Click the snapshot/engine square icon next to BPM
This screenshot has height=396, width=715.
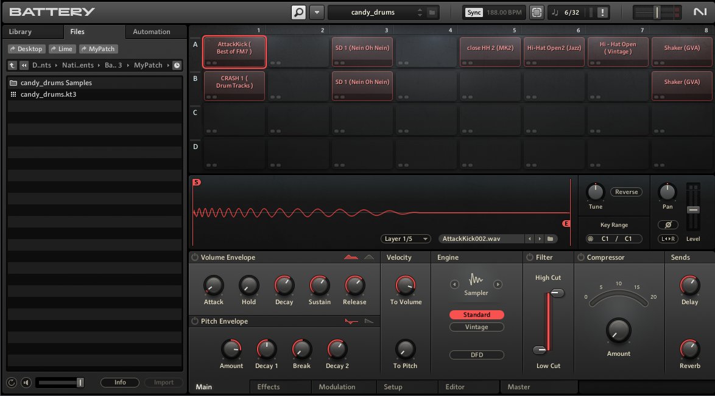pos(537,12)
